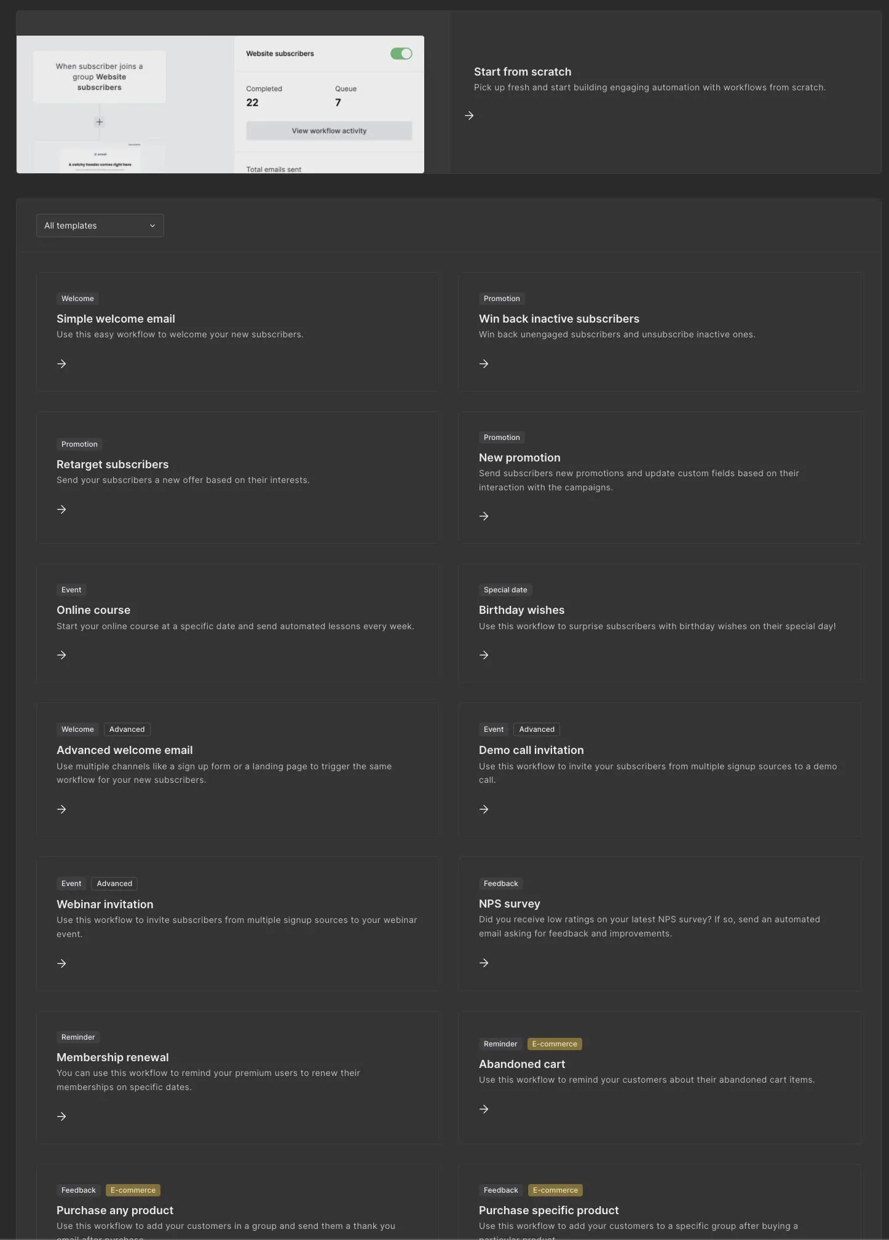Click the View workflow activity button
This screenshot has width=889, height=1240.
[x=329, y=131]
